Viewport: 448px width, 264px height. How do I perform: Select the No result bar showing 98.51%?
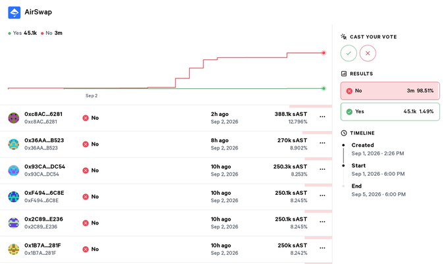click(x=390, y=91)
